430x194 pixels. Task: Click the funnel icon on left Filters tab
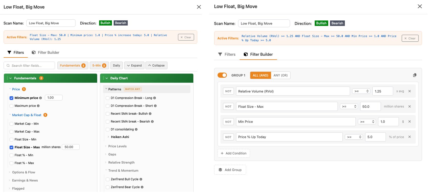click(9, 52)
